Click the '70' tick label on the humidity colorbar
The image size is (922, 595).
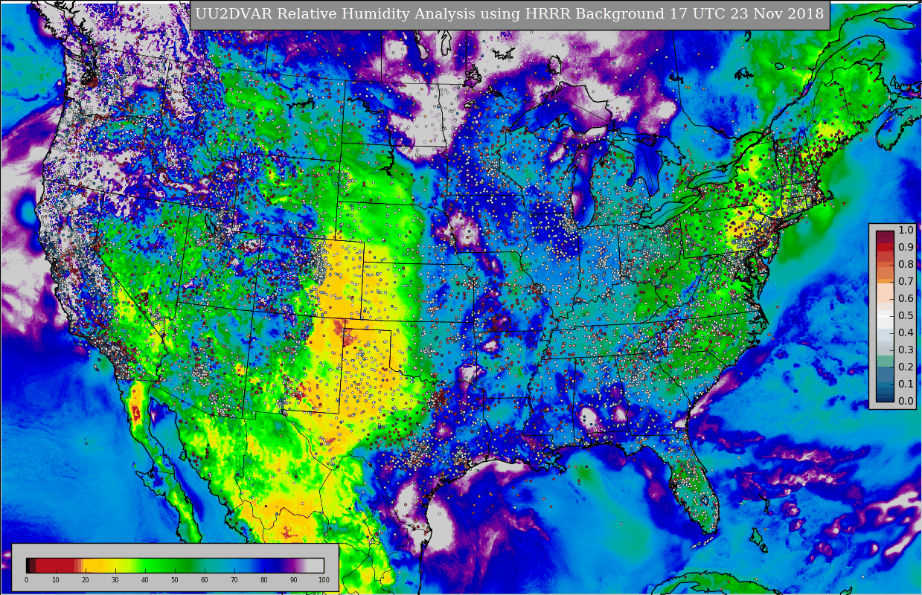tap(234, 579)
